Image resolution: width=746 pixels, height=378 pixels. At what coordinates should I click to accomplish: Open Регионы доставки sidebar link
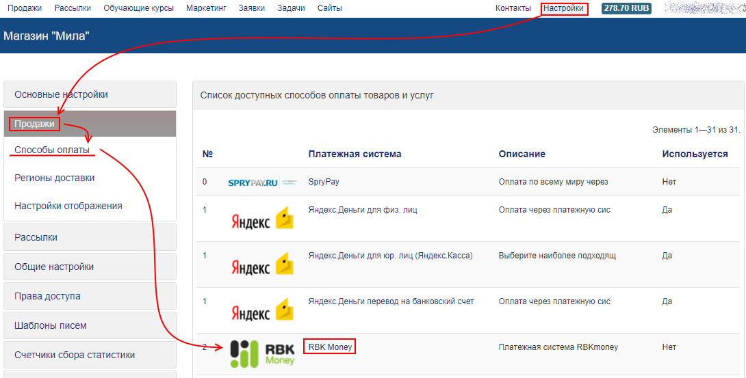55,178
